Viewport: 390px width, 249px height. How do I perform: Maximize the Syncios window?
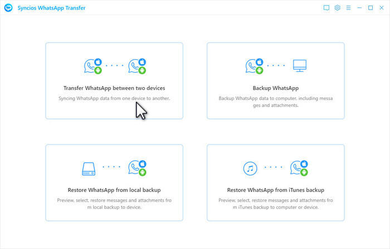pyautogui.click(x=370, y=8)
